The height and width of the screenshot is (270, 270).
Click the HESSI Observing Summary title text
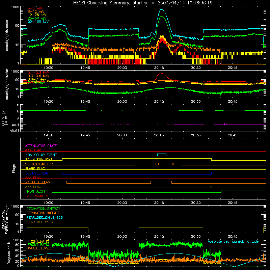pos(143,3)
